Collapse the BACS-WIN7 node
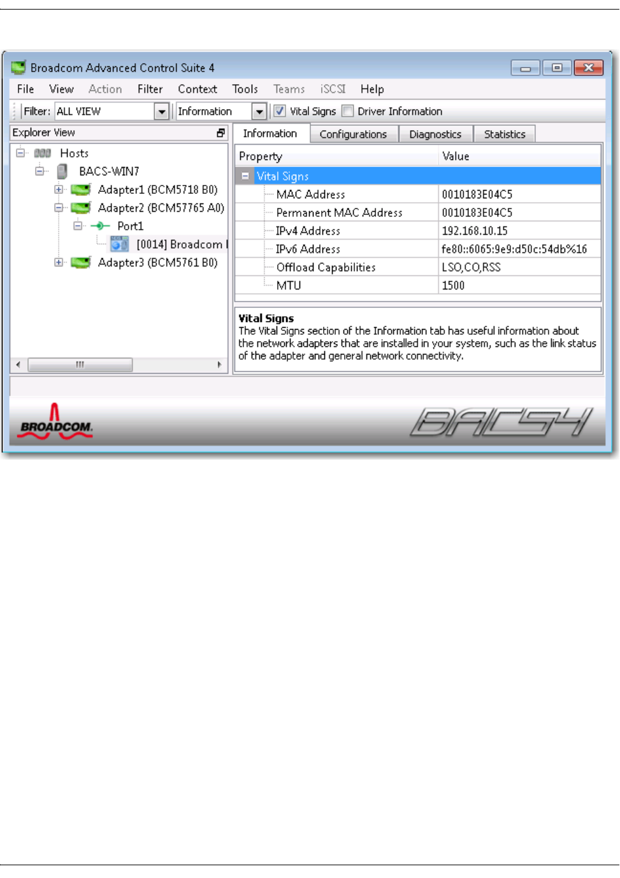Screen dimensions: 620x878 point(40,171)
